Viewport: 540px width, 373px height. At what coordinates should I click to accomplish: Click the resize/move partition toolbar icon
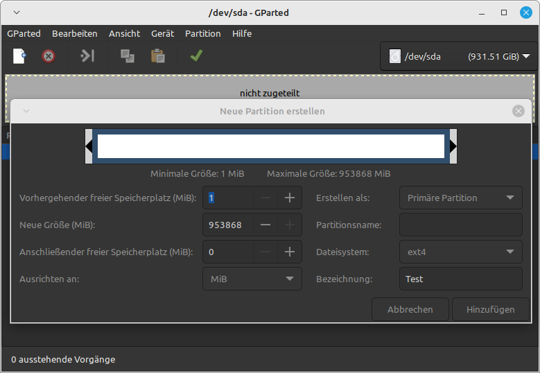coord(87,55)
